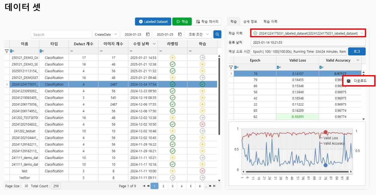Click the filter funnel icon in dataset table
376x195 pixels.
[x=7, y=51]
